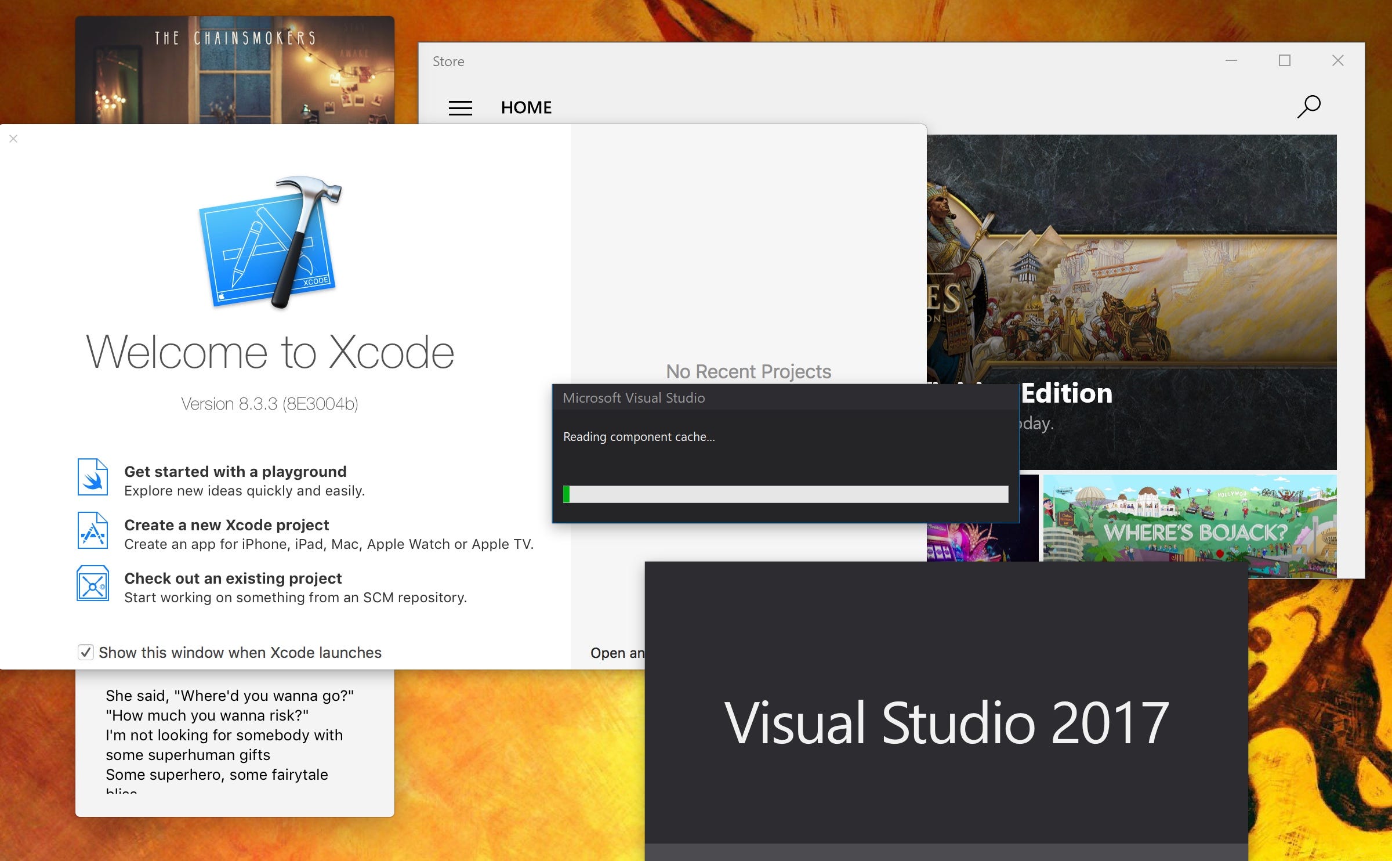Uncheck Show this window when Xcode launches
The height and width of the screenshot is (861, 1392).
click(x=86, y=652)
